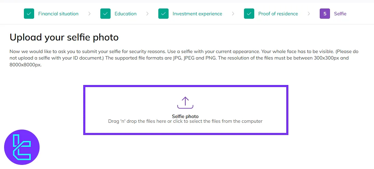Click the Proof of residence checkmark icon
374x169 pixels.
[x=249, y=14]
